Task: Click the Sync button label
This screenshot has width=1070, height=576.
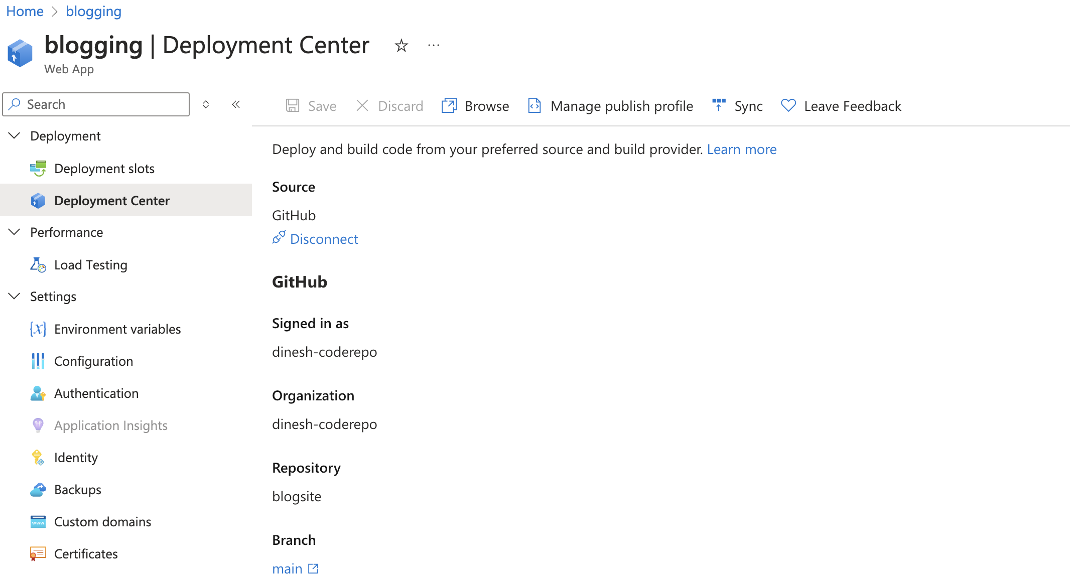Action: (748, 106)
